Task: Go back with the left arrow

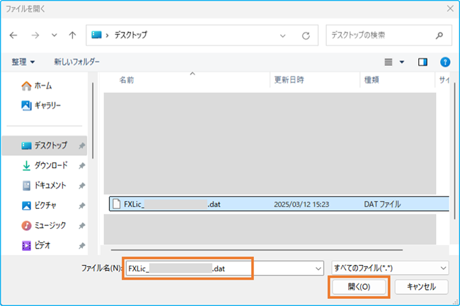Action: pos(13,35)
